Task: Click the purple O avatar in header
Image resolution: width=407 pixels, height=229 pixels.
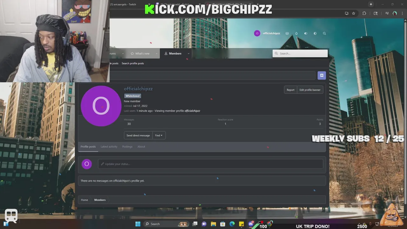Action: pyautogui.click(x=257, y=33)
